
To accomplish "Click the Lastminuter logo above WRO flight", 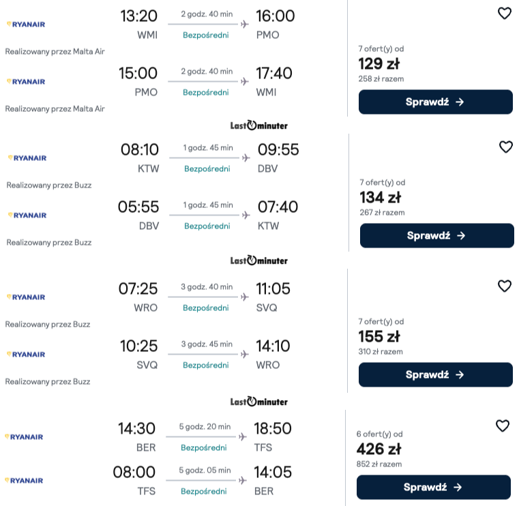I will pyautogui.click(x=259, y=261).
